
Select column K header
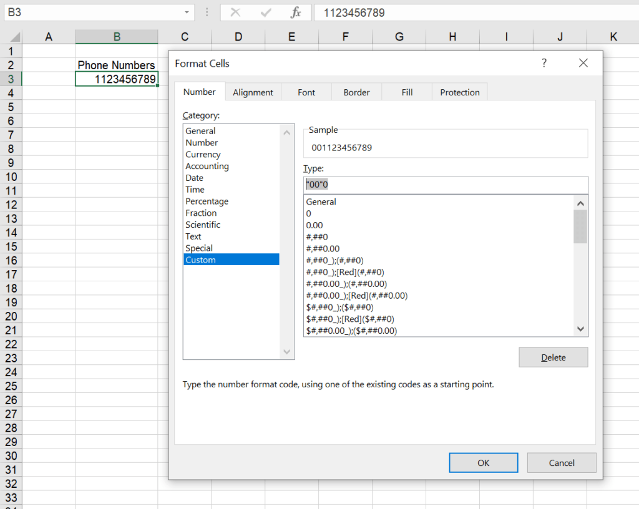click(613, 37)
